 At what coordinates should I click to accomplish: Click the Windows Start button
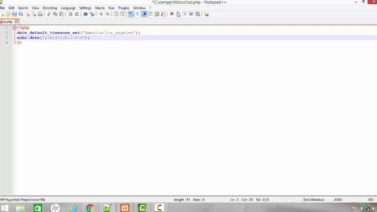point(5,208)
